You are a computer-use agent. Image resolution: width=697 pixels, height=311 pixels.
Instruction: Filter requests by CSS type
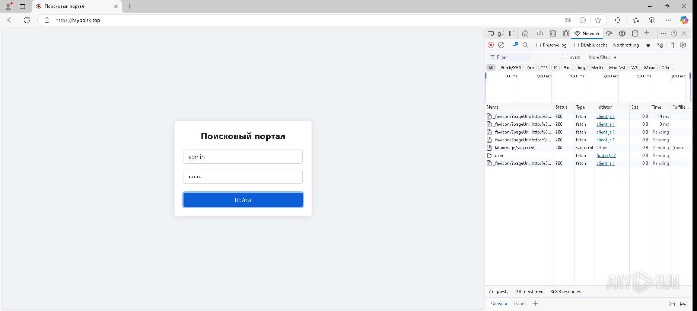(544, 68)
